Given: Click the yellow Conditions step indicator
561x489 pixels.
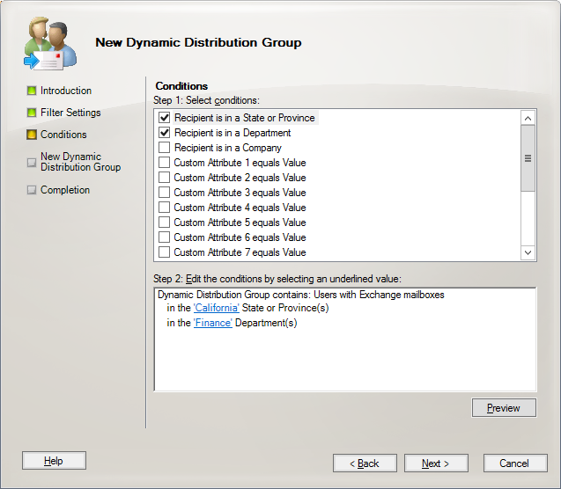Looking at the screenshot, I should (x=32, y=135).
